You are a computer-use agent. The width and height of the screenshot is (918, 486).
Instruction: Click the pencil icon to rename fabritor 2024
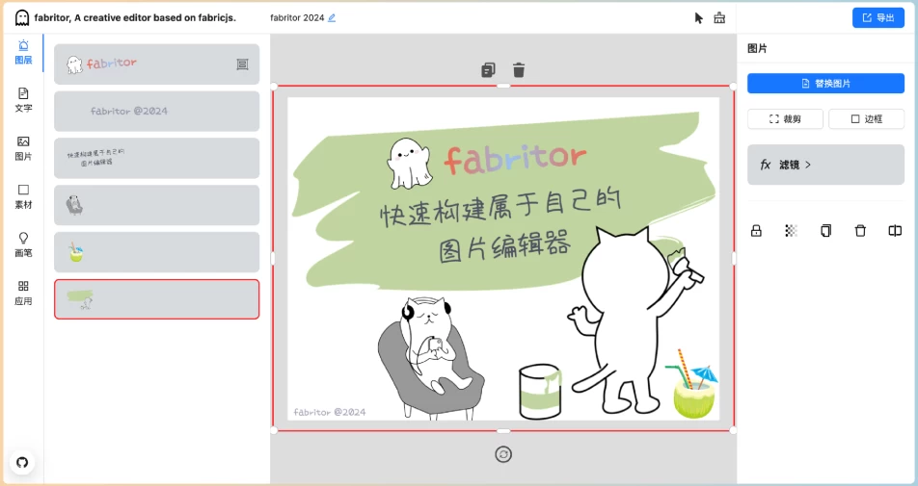[x=332, y=17]
